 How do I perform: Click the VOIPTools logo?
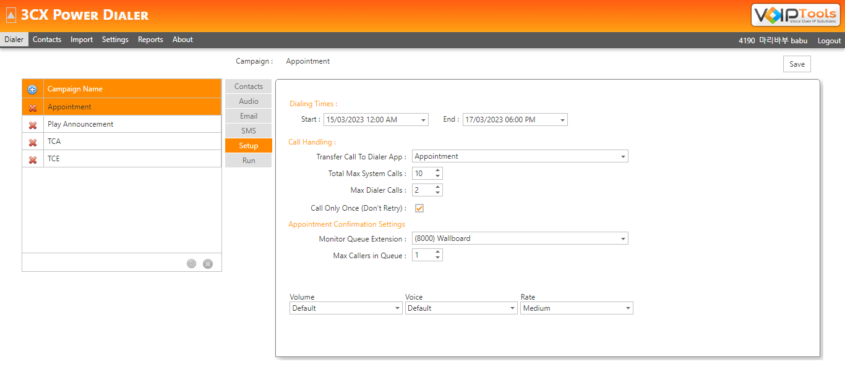(x=796, y=15)
